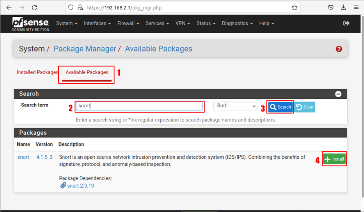Go back using browser back arrow
Image resolution: width=364 pixels, height=212 pixels.
[x=9, y=8]
